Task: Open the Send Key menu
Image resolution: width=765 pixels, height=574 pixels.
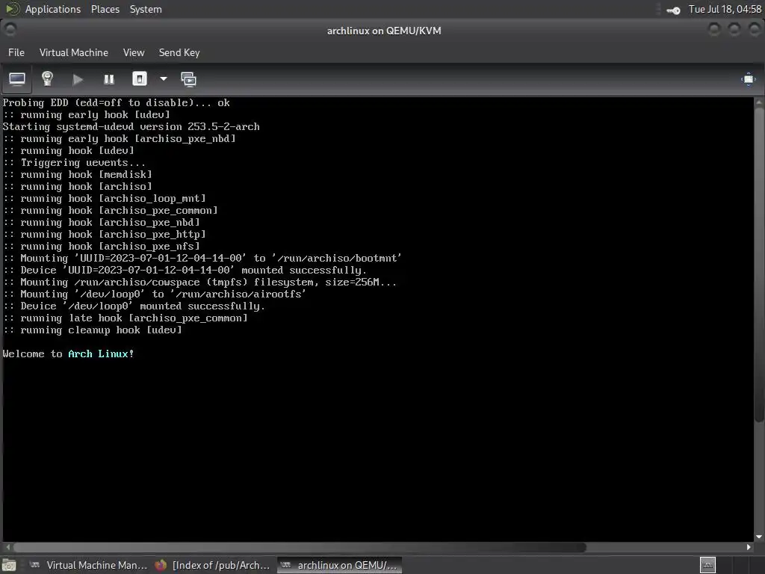Action: (179, 53)
